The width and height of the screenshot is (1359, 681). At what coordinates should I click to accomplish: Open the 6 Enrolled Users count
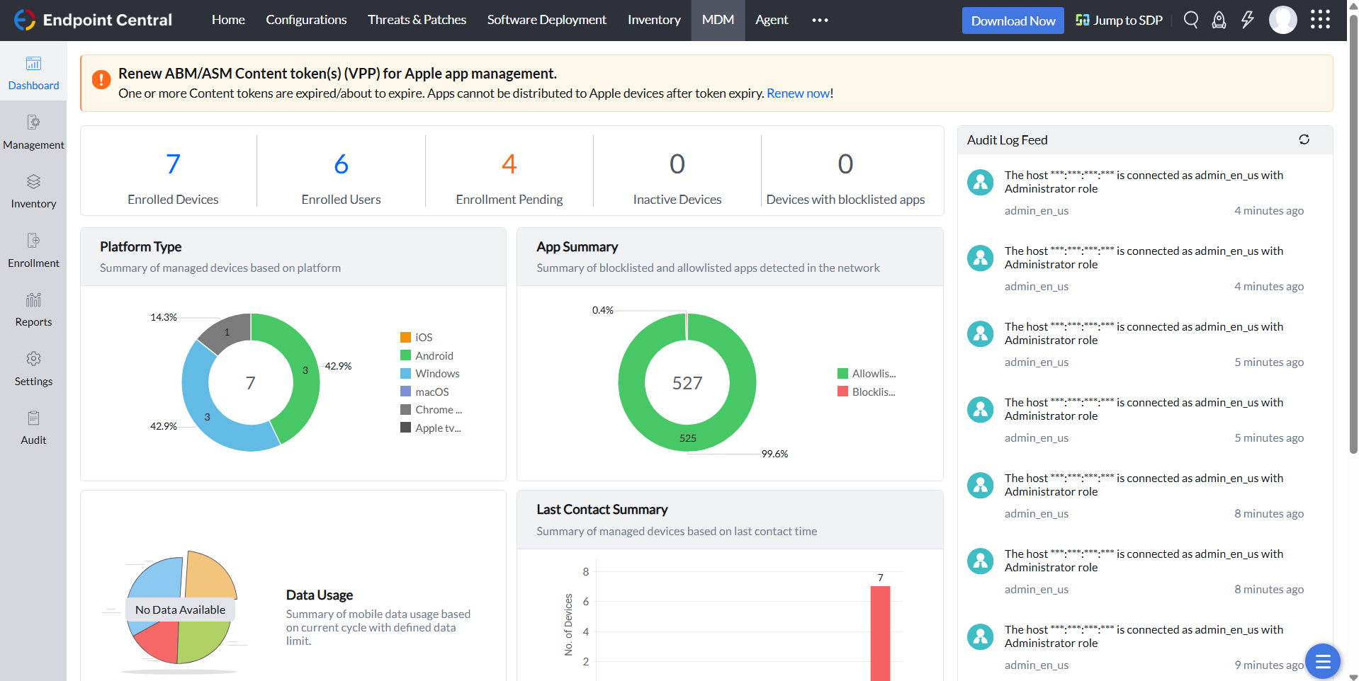pos(341,164)
